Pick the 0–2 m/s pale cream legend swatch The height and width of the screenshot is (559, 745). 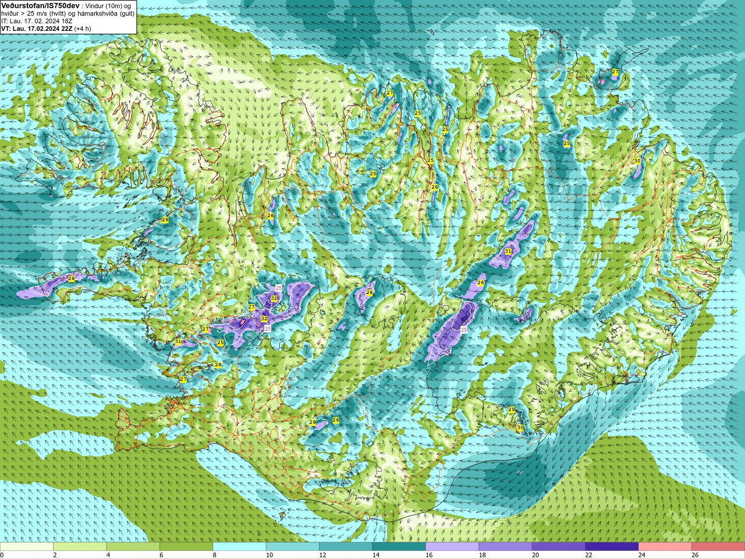27,547
